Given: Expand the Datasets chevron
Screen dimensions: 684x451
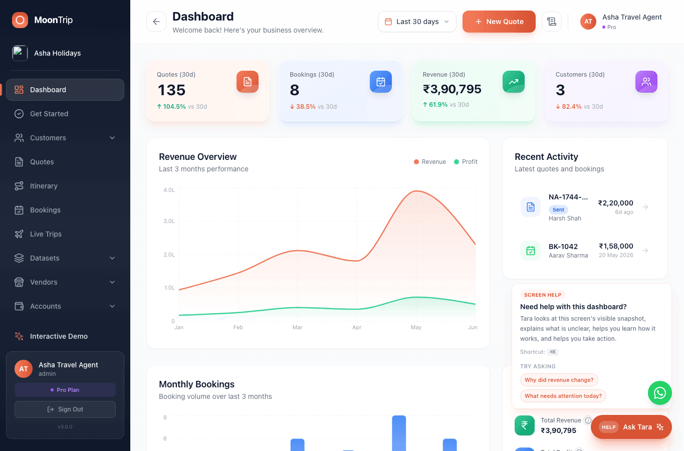Looking at the screenshot, I should coord(112,258).
